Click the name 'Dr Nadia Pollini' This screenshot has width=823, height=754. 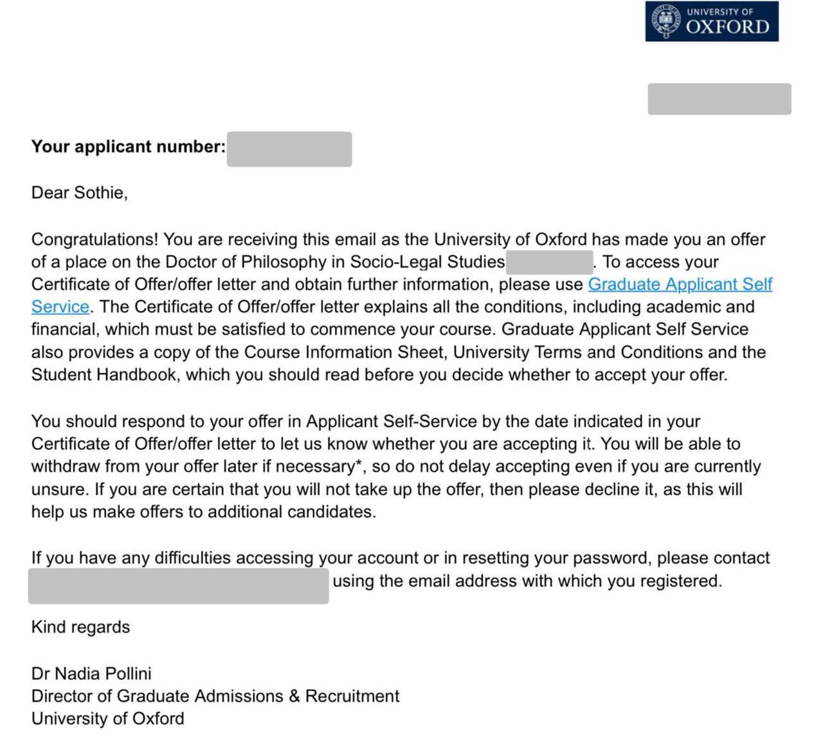coord(91,674)
